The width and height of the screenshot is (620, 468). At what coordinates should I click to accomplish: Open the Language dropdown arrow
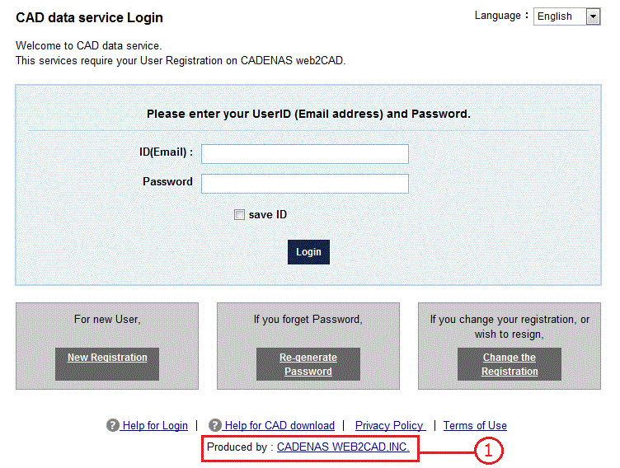click(593, 16)
